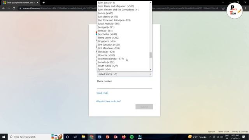Open a new browser tab

[x=44, y=3]
